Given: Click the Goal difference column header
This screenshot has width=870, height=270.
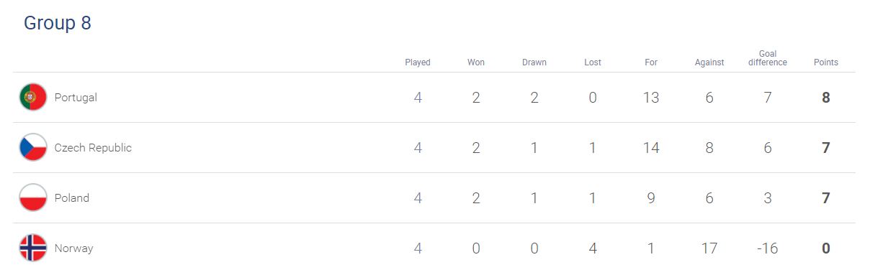Looking at the screenshot, I should point(768,58).
